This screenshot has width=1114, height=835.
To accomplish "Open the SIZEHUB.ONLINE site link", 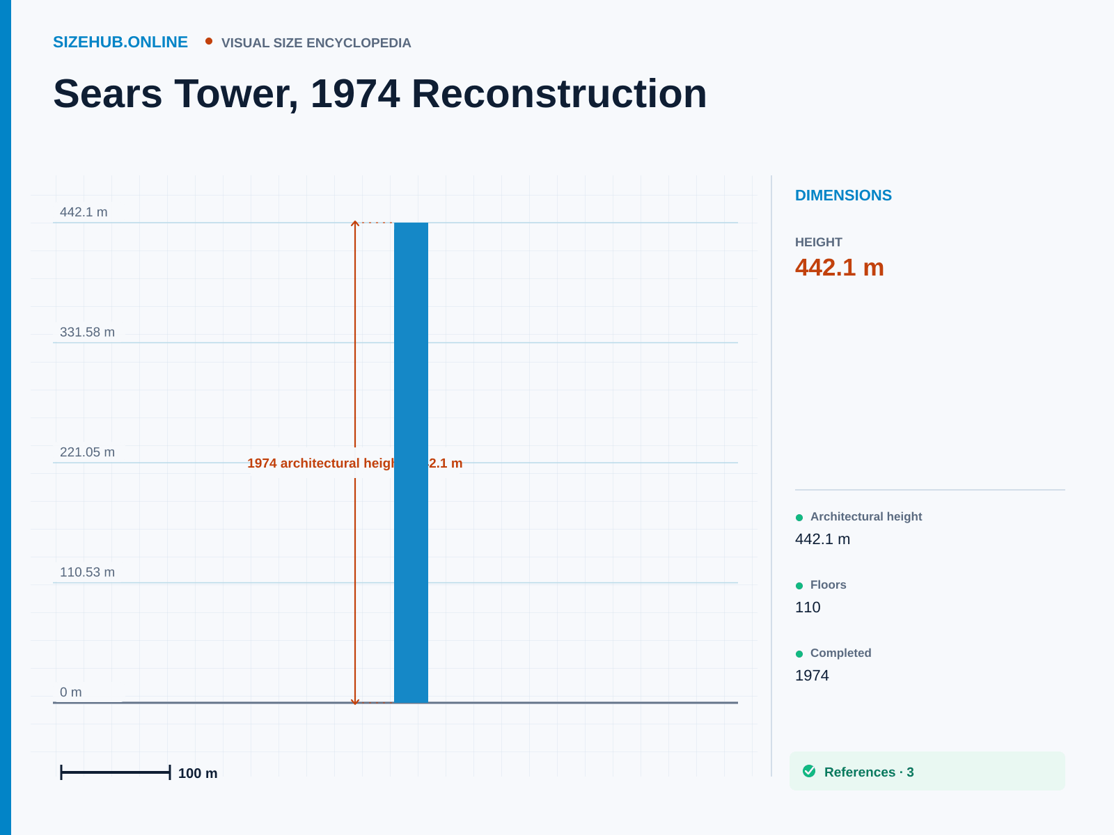I will (x=120, y=42).
